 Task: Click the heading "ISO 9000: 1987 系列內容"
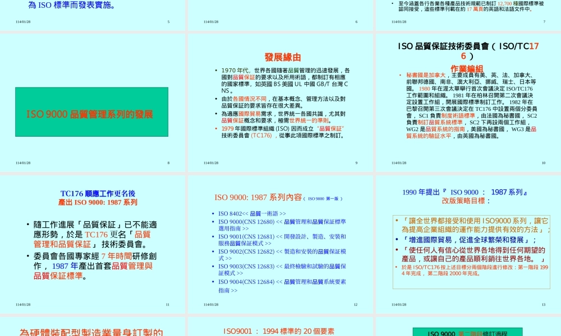(x=258, y=198)
